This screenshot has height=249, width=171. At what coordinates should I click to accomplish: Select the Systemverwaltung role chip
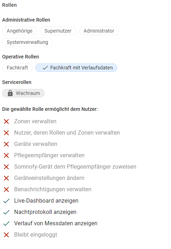pyautogui.click(x=27, y=42)
